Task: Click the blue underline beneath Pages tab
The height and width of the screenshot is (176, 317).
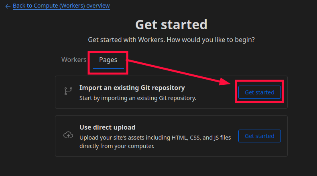Action: (108, 69)
